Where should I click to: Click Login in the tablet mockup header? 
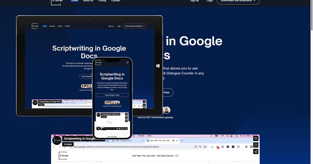(x=119, y=26)
